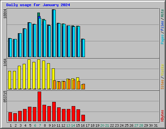
Task: Click day 1 on the date axis
Action: [11, 125]
